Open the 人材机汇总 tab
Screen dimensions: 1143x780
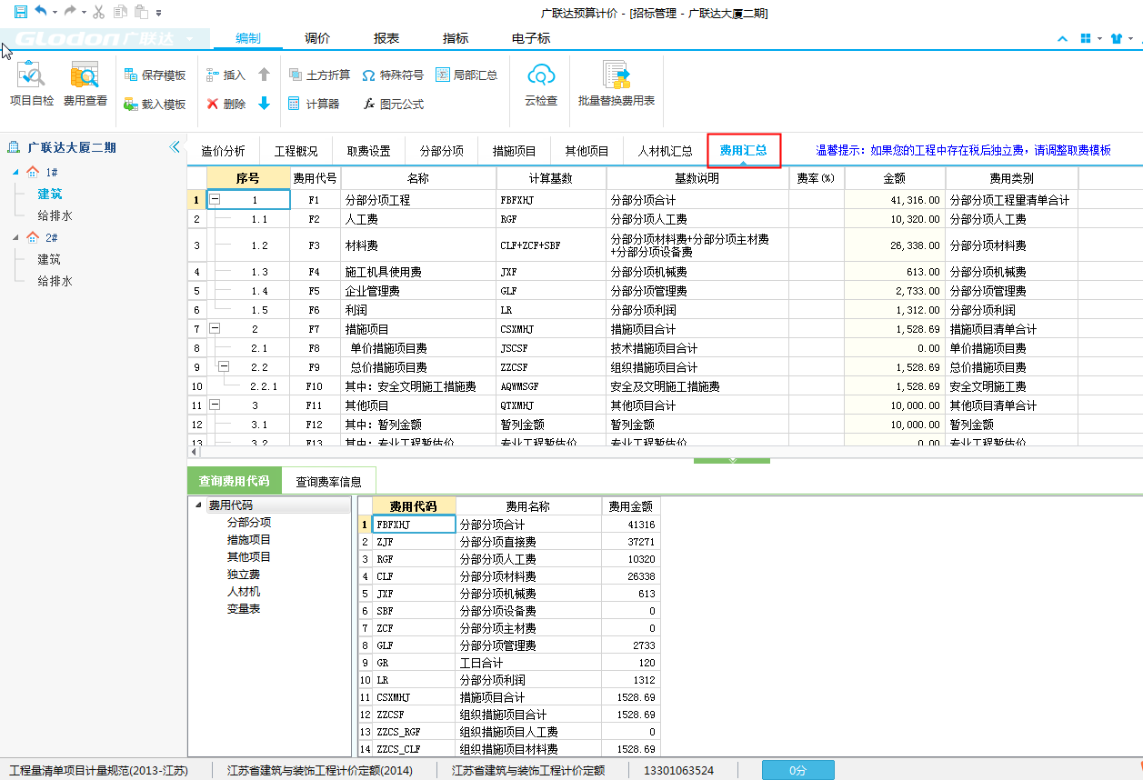[665, 151]
